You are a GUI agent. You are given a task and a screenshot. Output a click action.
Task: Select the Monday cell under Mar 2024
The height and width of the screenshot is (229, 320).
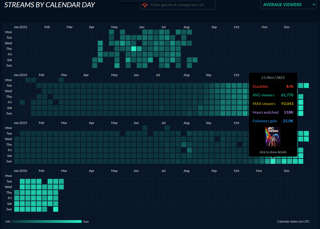61,80
